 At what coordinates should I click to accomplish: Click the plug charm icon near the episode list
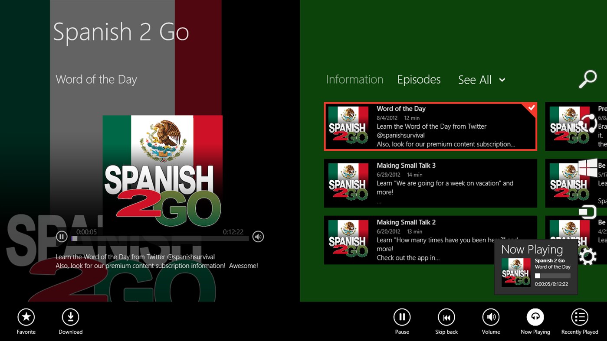click(590, 212)
